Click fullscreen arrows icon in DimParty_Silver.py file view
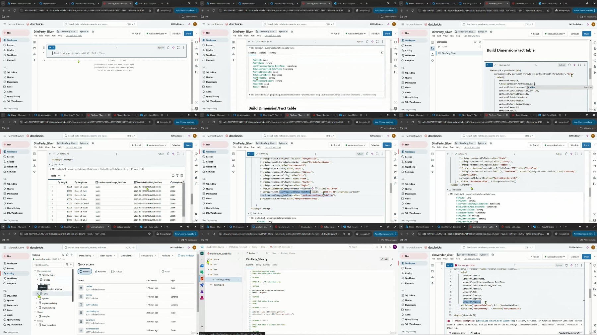 [x=391, y=265]
